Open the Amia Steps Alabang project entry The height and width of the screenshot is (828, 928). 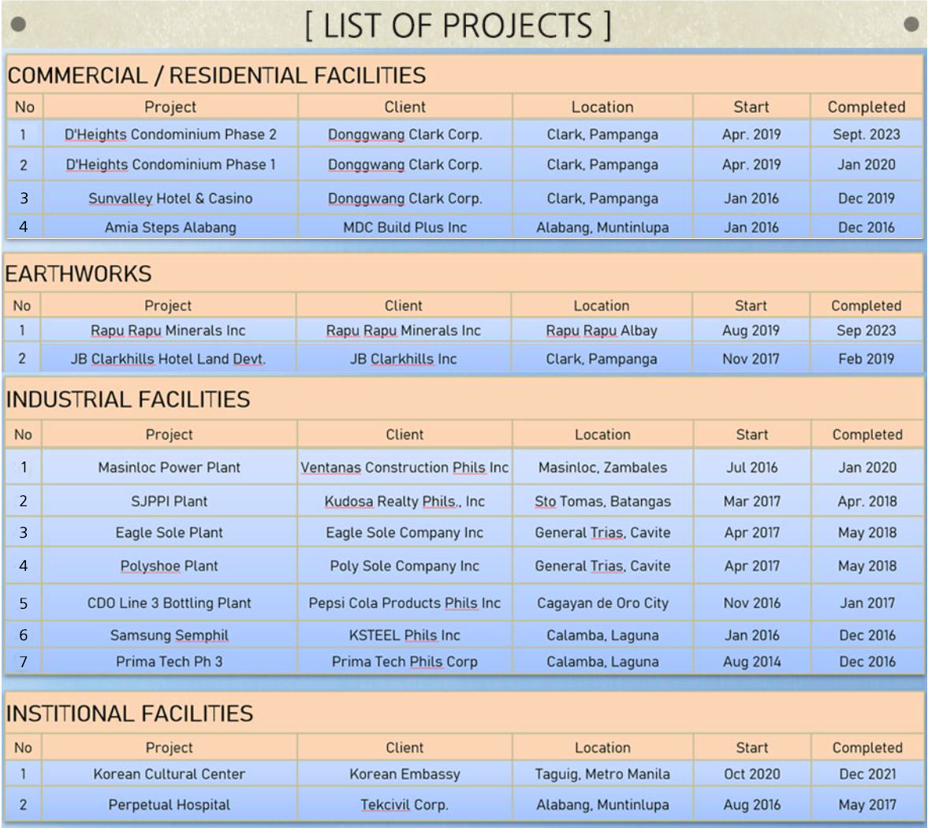pos(170,228)
